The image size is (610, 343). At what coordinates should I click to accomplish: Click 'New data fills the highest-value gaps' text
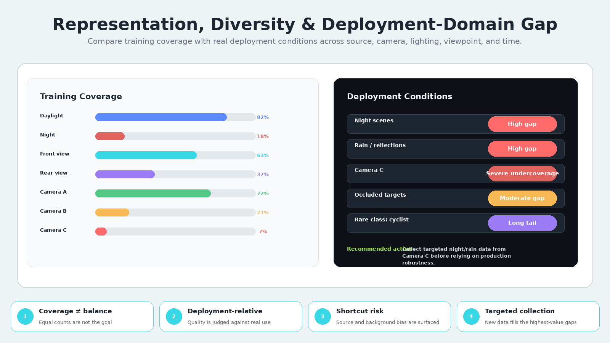pyautogui.click(x=531, y=322)
